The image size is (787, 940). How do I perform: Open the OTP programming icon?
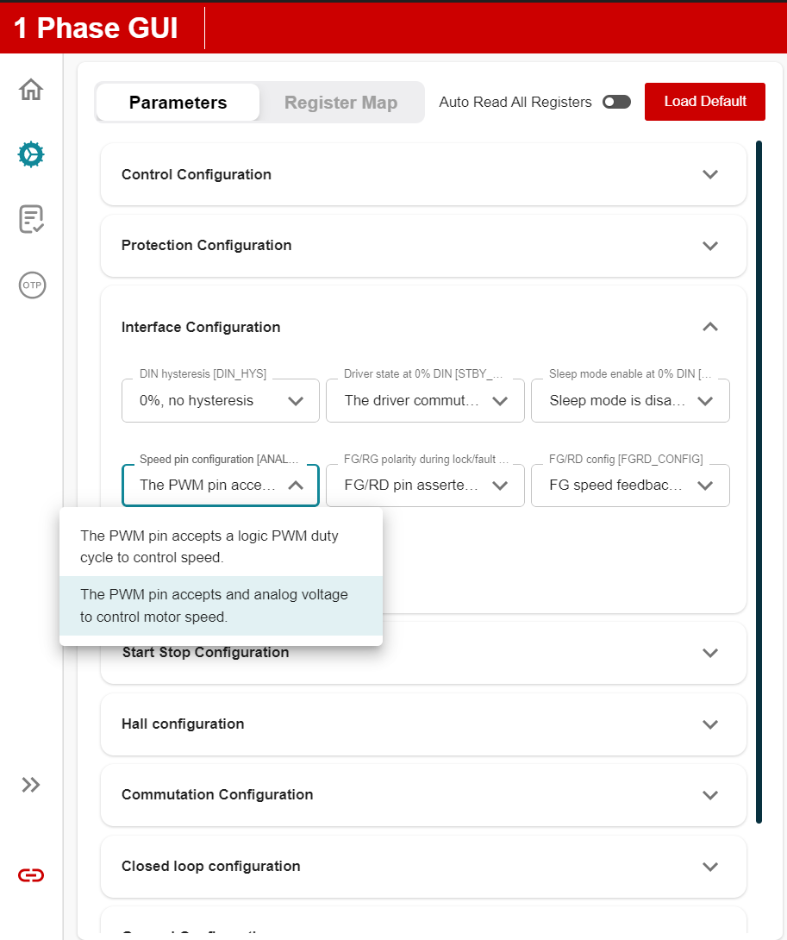32,285
